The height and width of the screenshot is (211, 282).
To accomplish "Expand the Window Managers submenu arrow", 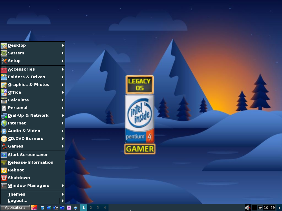I will point(63,185).
